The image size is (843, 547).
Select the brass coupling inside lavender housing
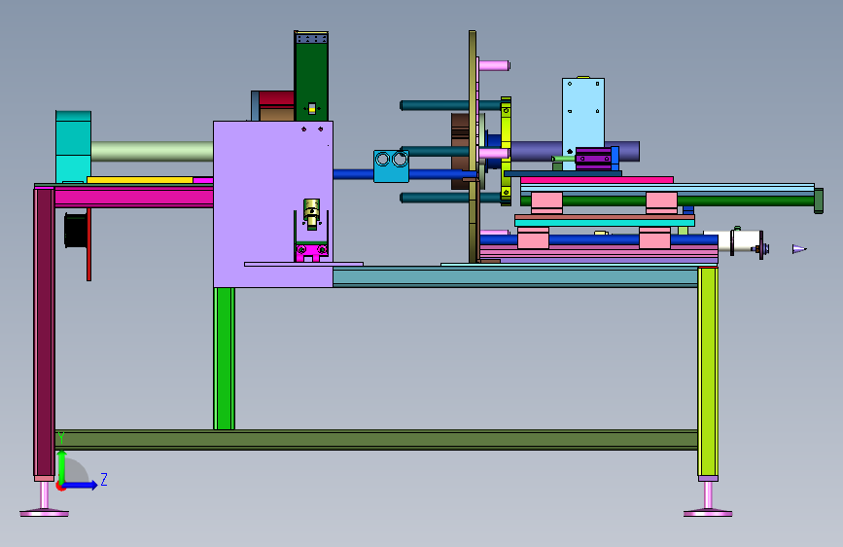click(312, 210)
